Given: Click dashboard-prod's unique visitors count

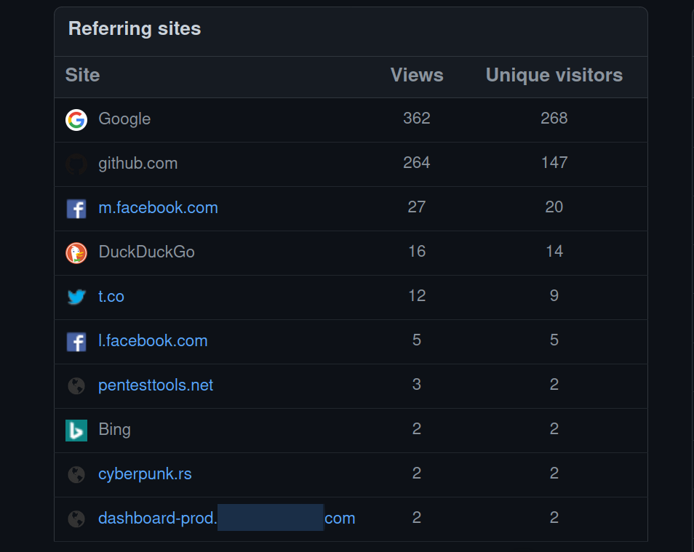Looking at the screenshot, I should [x=554, y=518].
